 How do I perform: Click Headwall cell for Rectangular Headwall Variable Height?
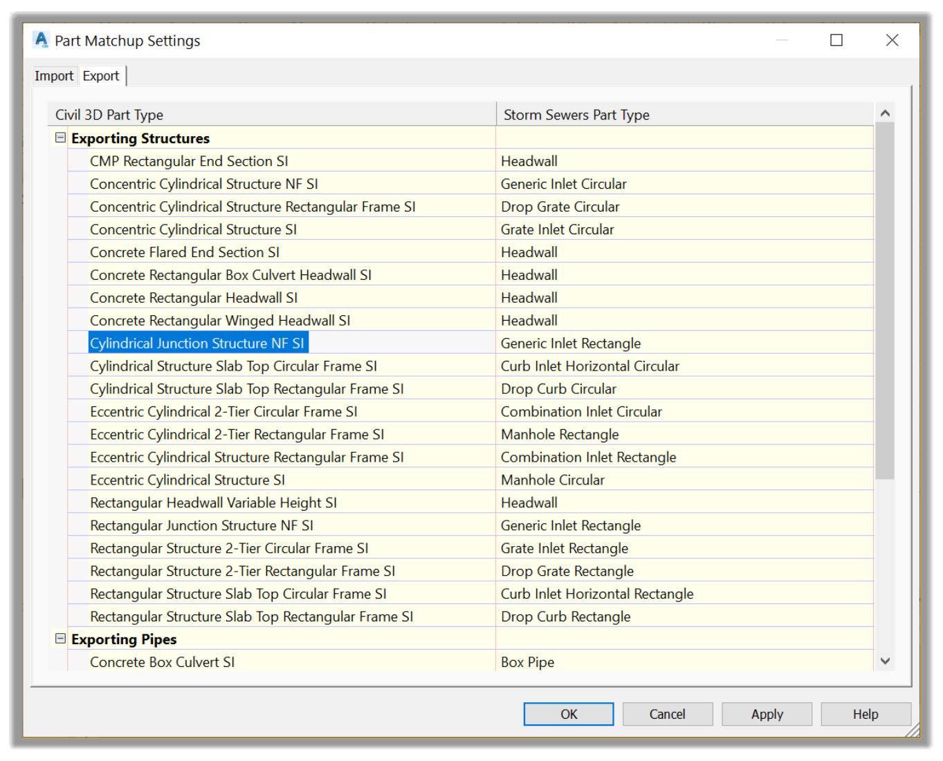coord(685,503)
